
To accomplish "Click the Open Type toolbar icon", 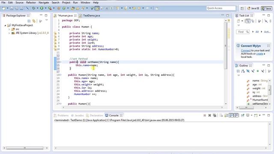I will pos(73,8).
